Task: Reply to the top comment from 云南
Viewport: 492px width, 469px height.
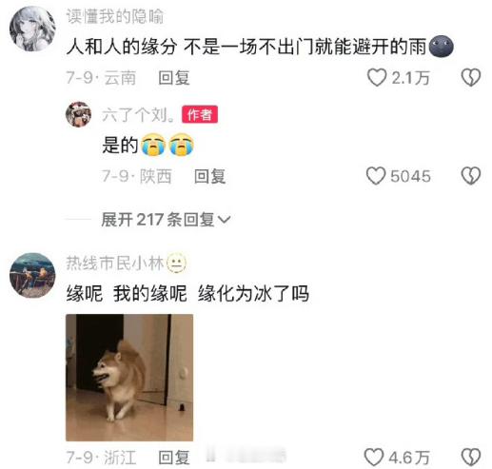Action: pyautogui.click(x=174, y=78)
